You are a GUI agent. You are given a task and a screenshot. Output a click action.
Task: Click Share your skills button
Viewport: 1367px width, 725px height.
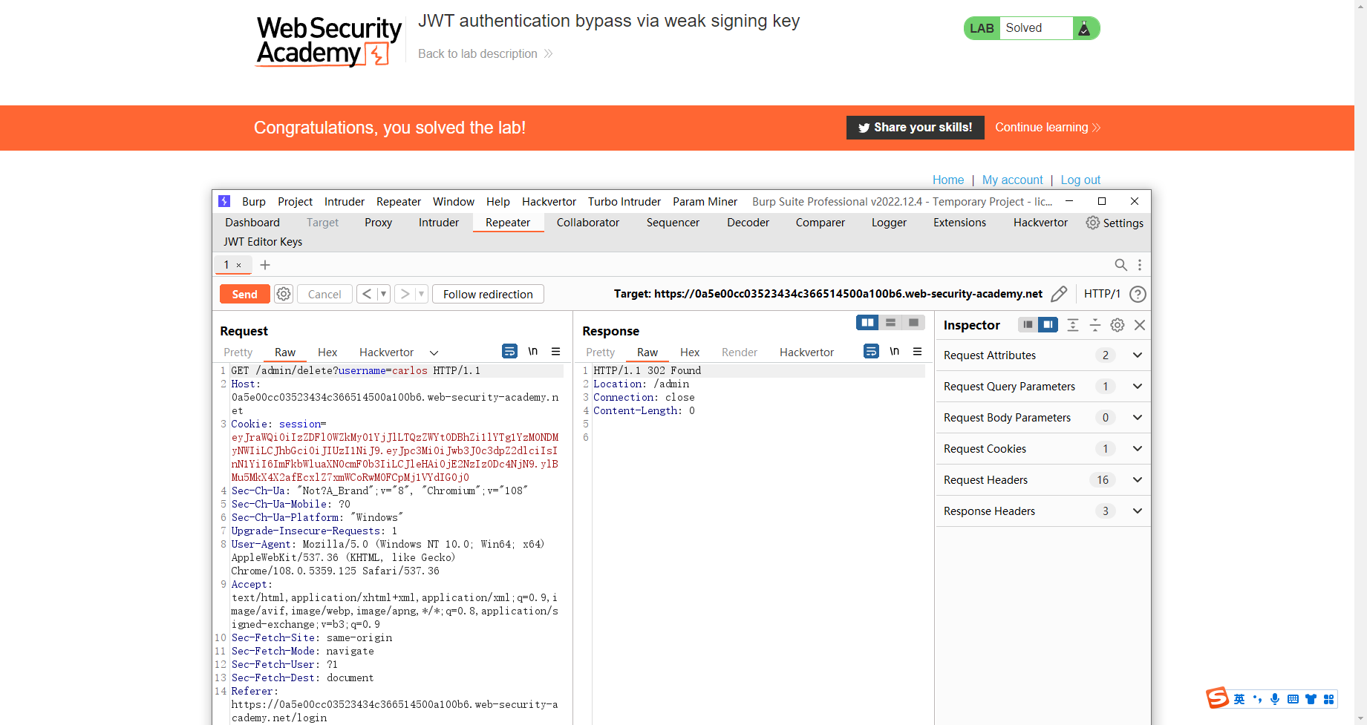(x=916, y=128)
